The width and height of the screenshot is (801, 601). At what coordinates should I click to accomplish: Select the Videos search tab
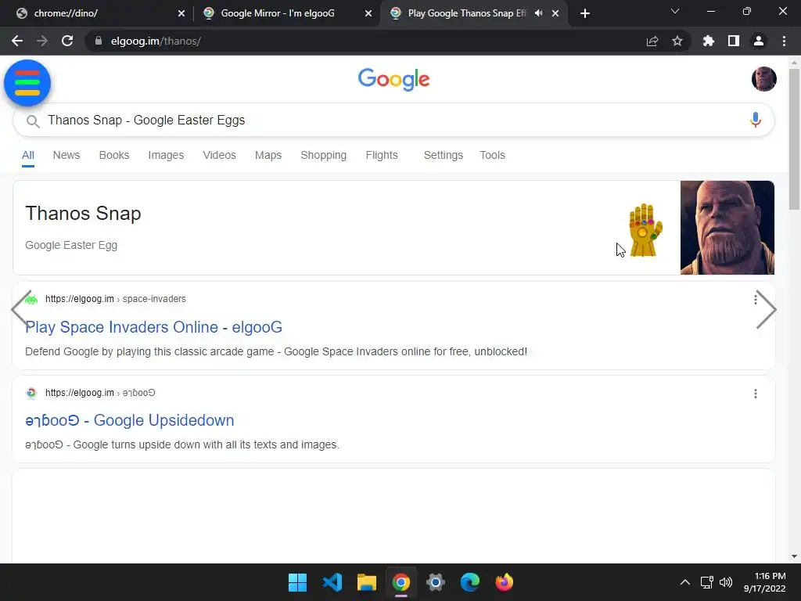click(x=219, y=155)
